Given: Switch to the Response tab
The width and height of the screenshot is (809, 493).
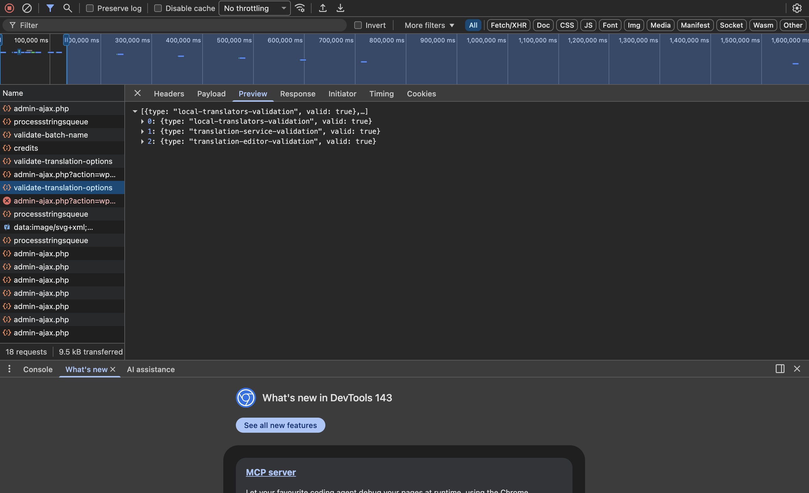Looking at the screenshot, I should [x=297, y=94].
